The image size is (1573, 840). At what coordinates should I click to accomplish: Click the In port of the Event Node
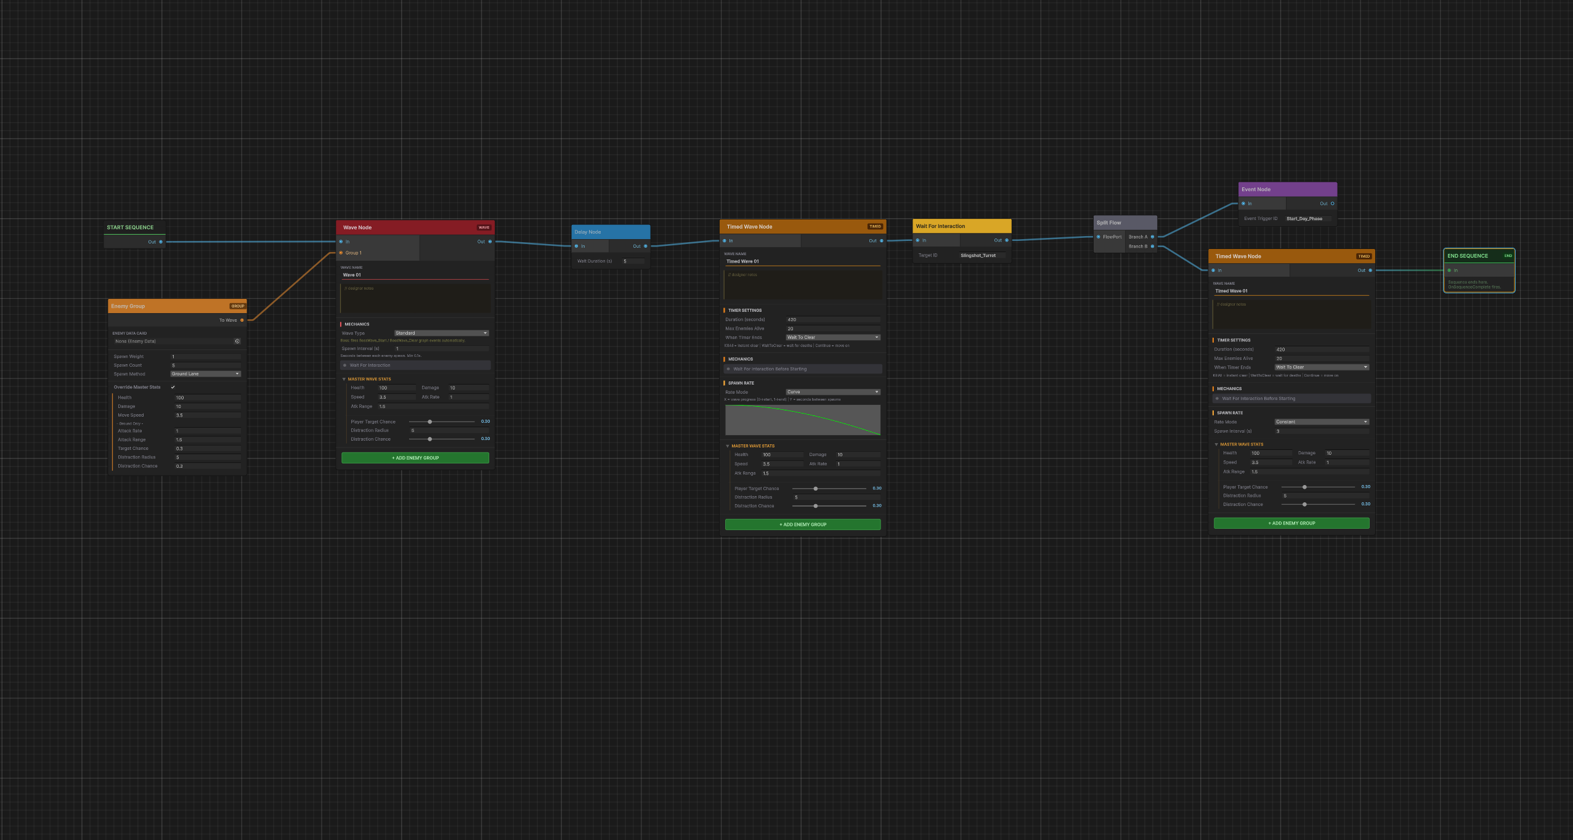(1243, 203)
